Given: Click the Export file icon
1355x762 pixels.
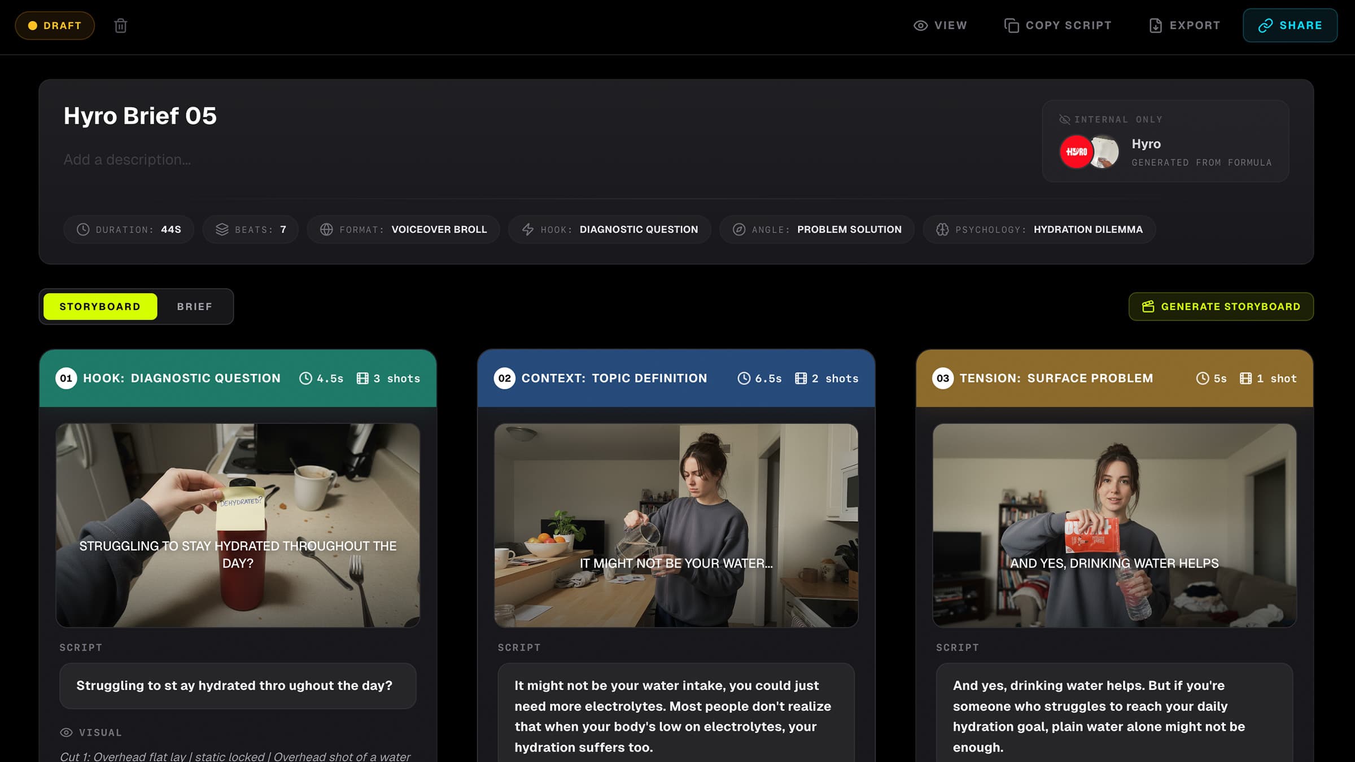Looking at the screenshot, I should [1155, 25].
